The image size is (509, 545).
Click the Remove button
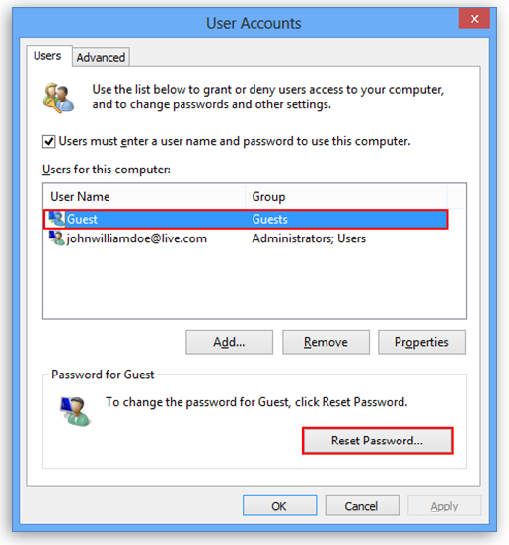pos(326,342)
